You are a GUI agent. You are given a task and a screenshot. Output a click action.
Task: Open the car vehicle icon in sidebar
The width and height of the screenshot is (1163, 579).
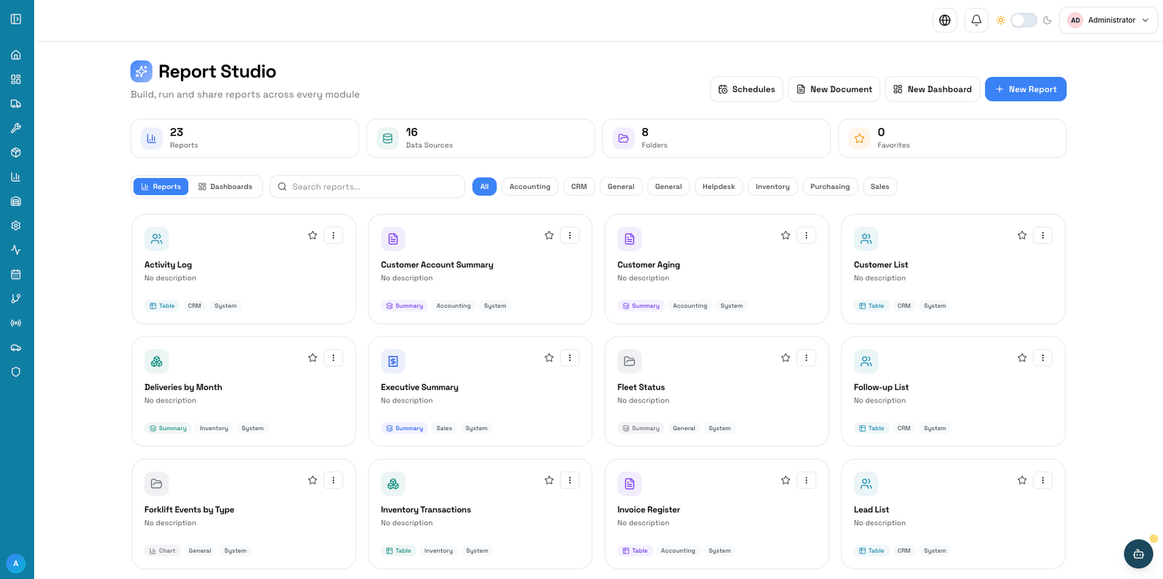16,348
